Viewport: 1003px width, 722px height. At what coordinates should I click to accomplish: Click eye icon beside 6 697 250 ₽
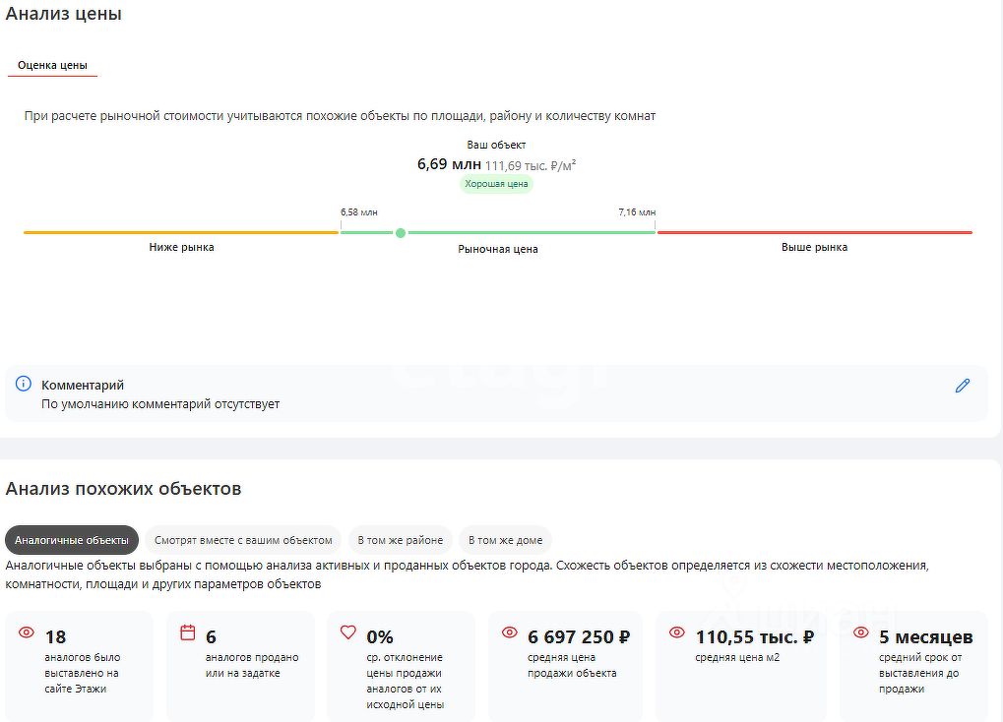(x=510, y=632)
